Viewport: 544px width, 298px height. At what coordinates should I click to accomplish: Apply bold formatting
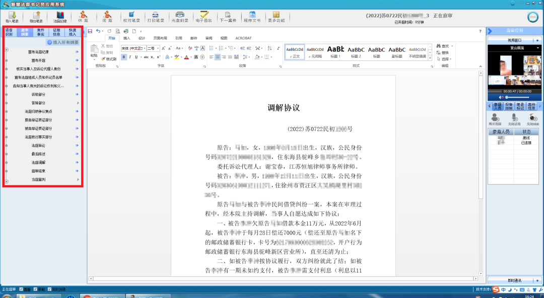point(124,57)
